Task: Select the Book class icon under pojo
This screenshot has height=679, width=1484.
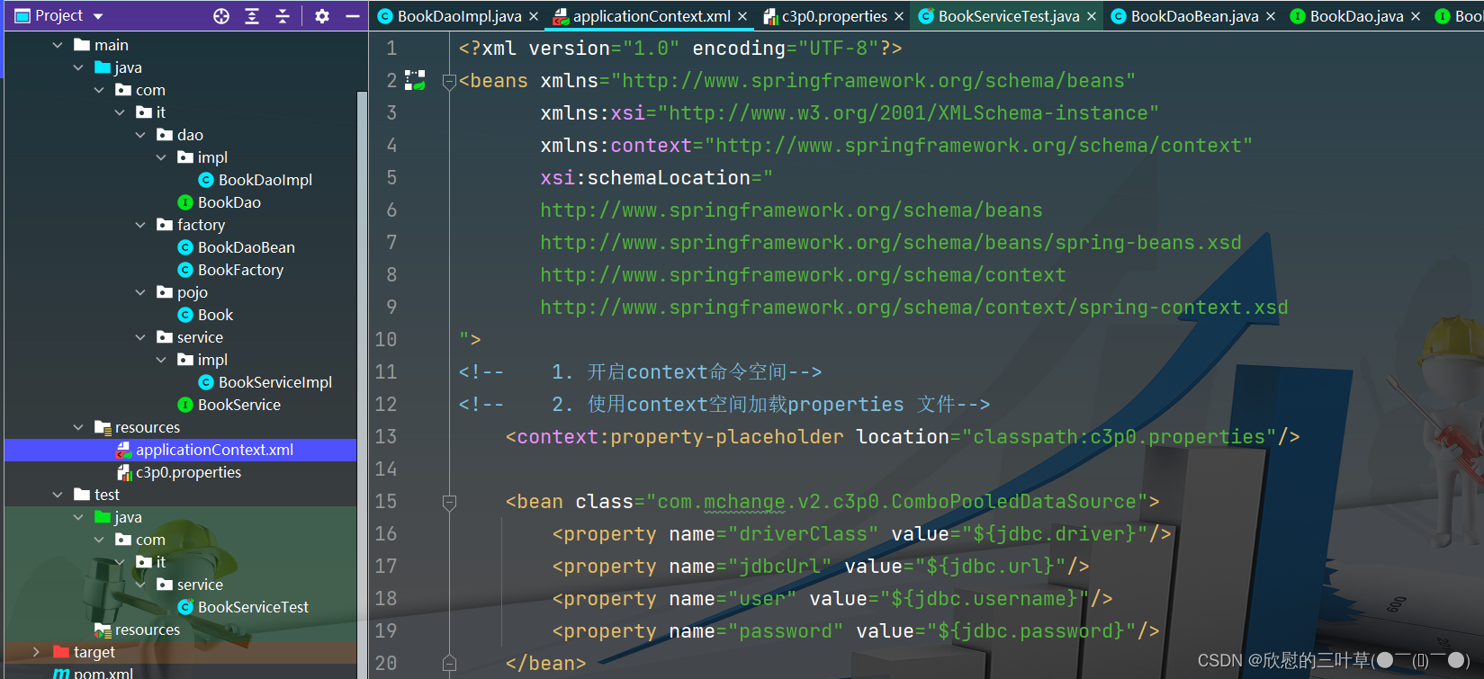Action: 185,315
